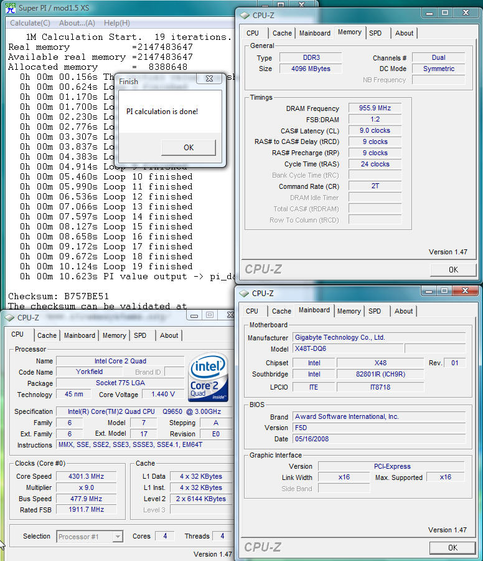Click the Level 2 cache 2 x 6144 KBytes value
483x561 pixels.
pyautogui.click(x=201, y=499)
